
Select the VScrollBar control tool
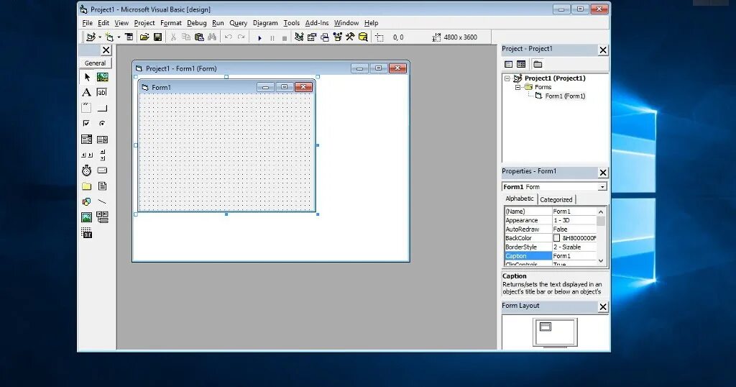(102, 155)
